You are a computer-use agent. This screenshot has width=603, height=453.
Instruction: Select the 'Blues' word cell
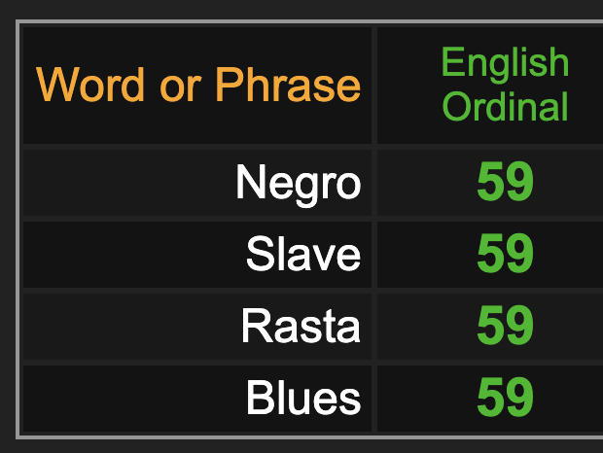point(197,399)
